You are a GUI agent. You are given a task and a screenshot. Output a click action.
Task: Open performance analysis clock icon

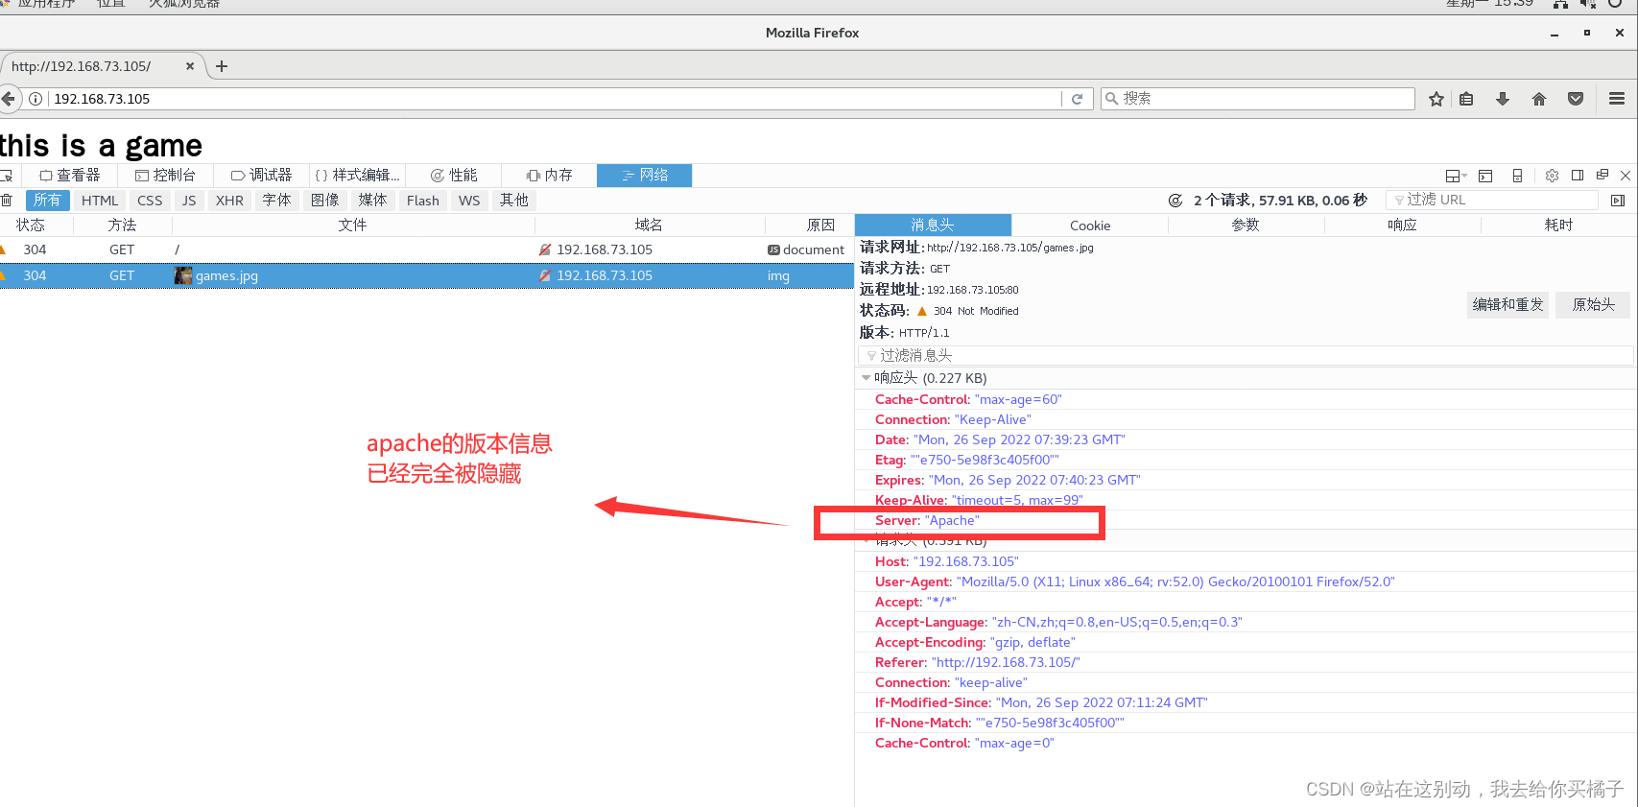[x=1175, y=201]
